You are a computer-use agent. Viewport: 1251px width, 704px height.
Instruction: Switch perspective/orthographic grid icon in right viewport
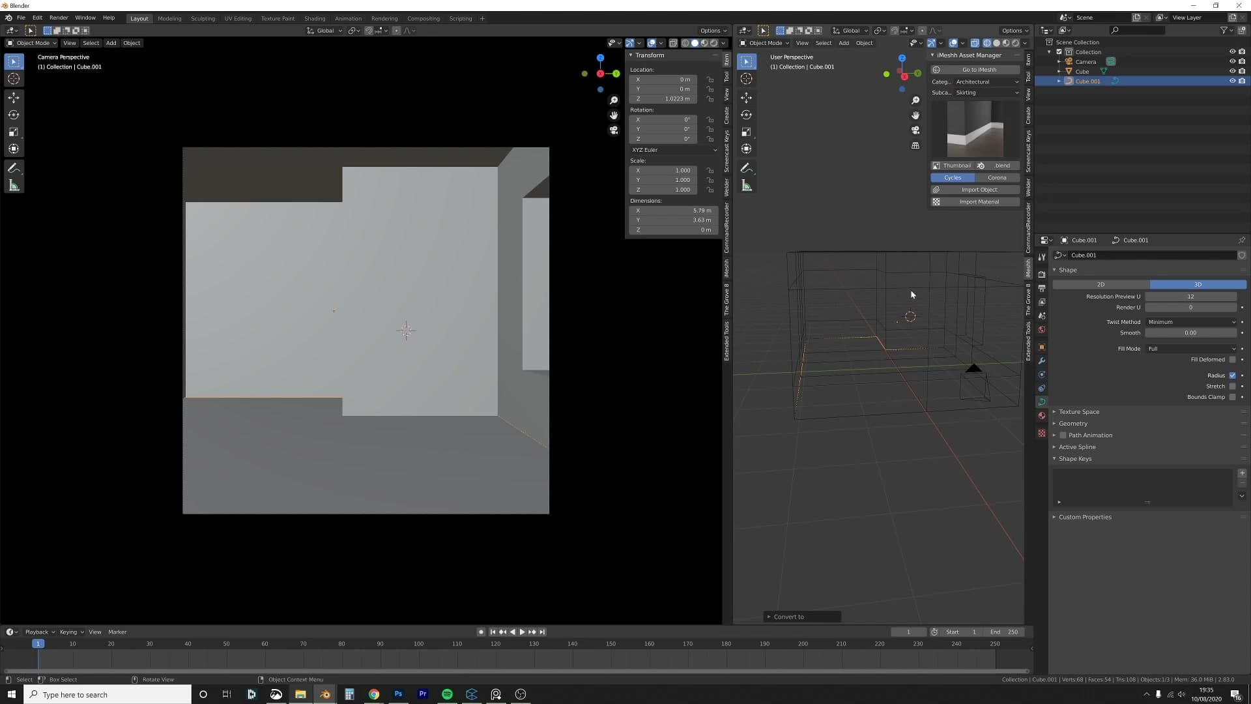pos(915,145)
